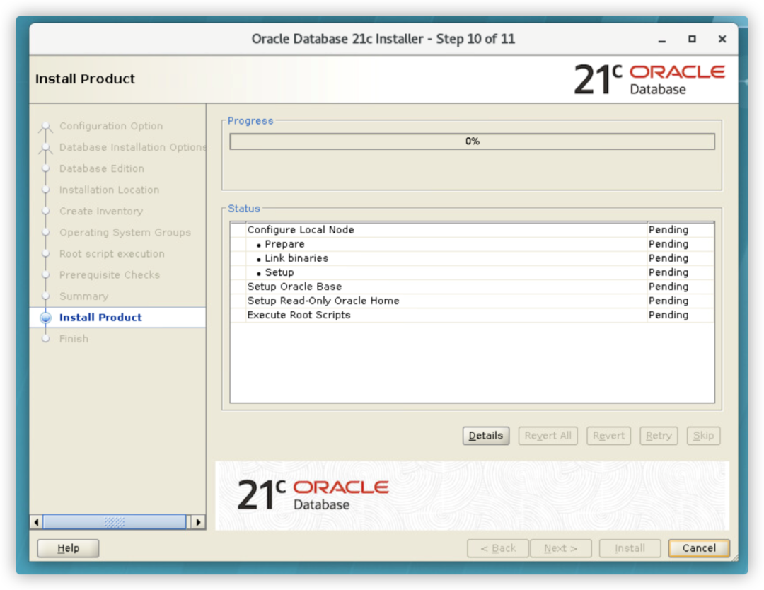Viewport: 764px width, 590px height.
Task: Click the Next button
Action: 561,548
